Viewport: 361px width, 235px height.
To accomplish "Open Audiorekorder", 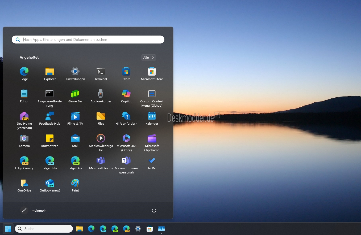I will click(x=101, y=96).
